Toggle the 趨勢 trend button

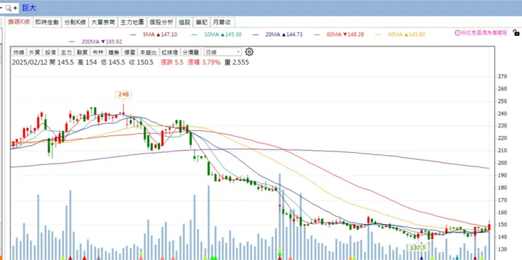click(114, 52)
